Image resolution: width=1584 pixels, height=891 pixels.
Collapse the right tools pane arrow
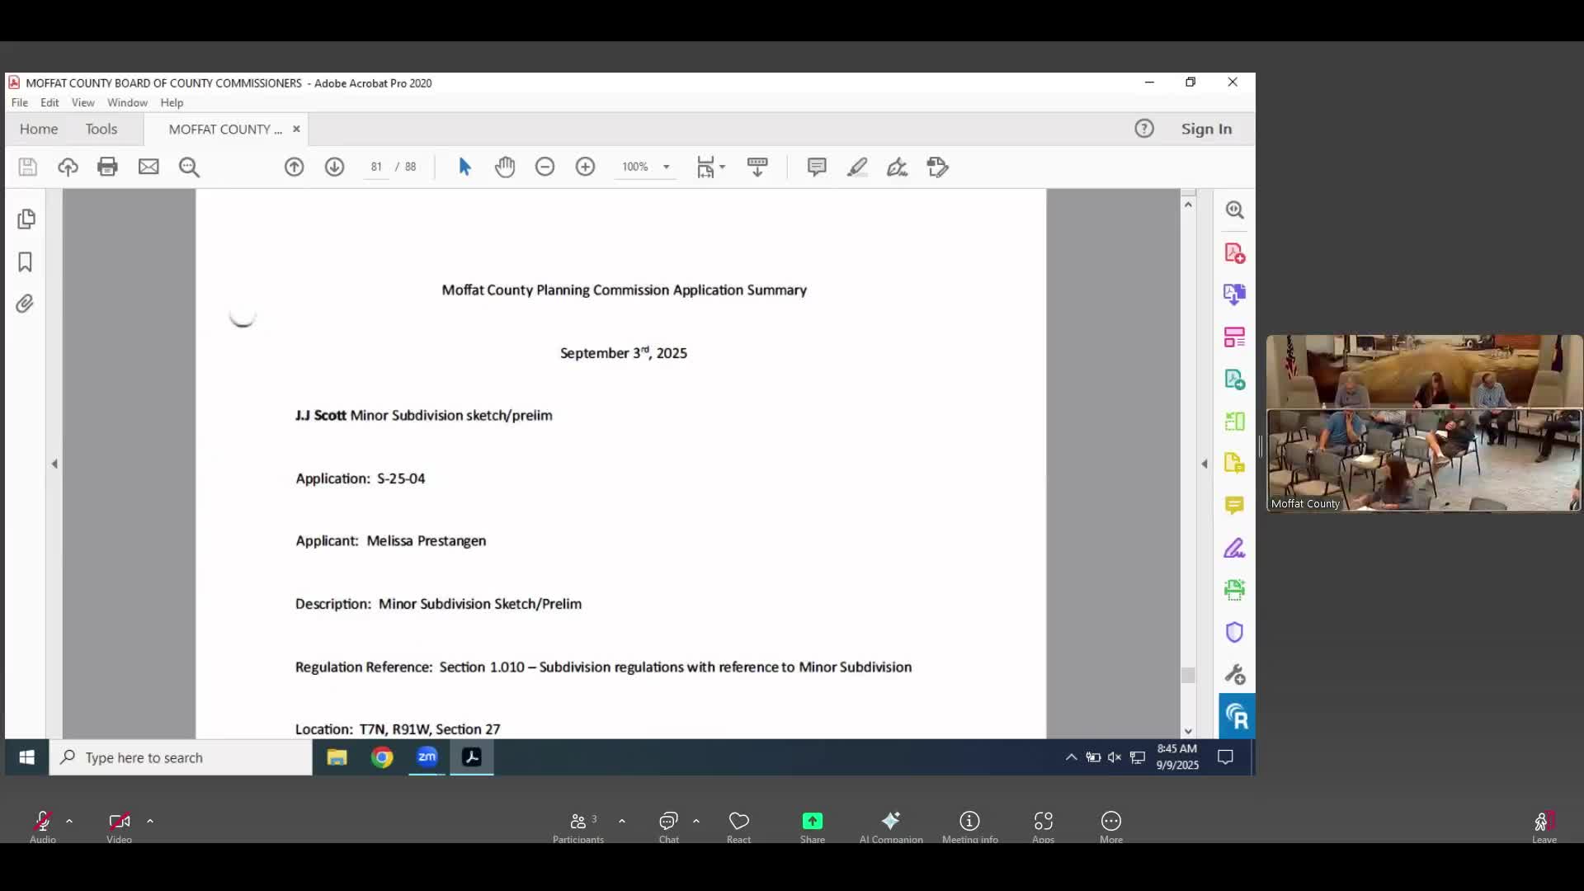pyautogui.click(x=1204, y=464)
